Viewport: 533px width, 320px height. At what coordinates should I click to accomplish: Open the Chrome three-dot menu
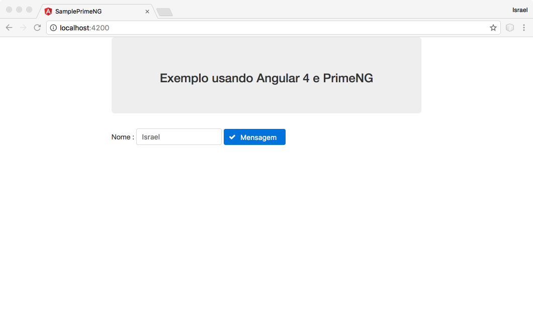524,28
